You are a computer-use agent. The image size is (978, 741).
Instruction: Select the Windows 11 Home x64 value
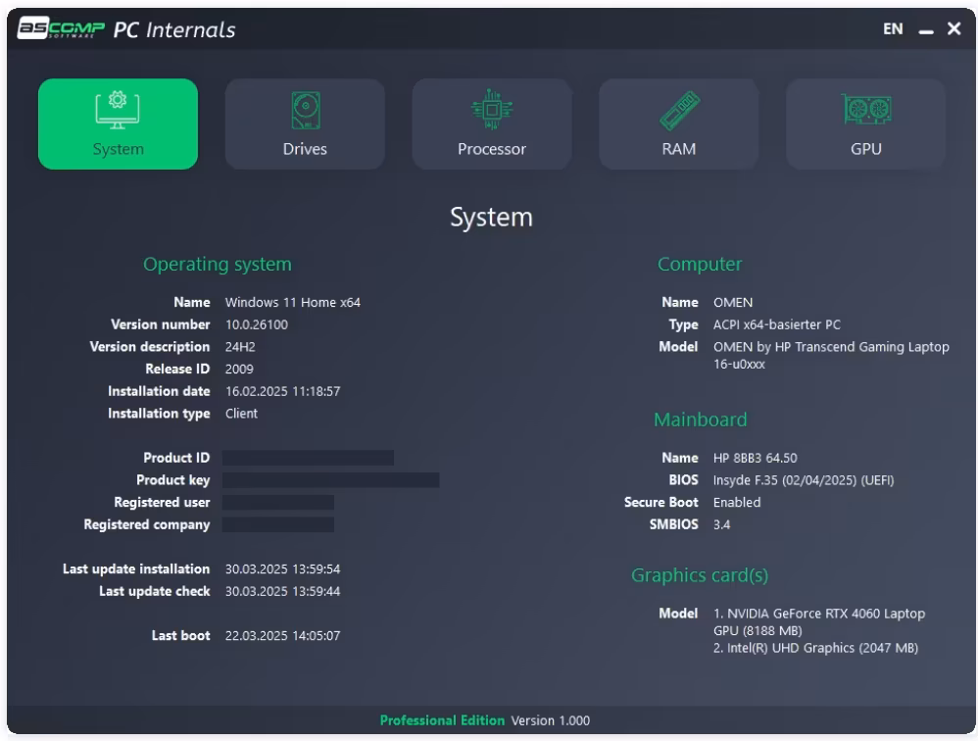[x=293, y=302]
